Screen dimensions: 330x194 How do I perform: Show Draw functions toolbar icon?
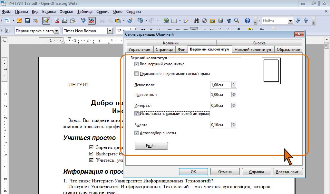point(186,21)
